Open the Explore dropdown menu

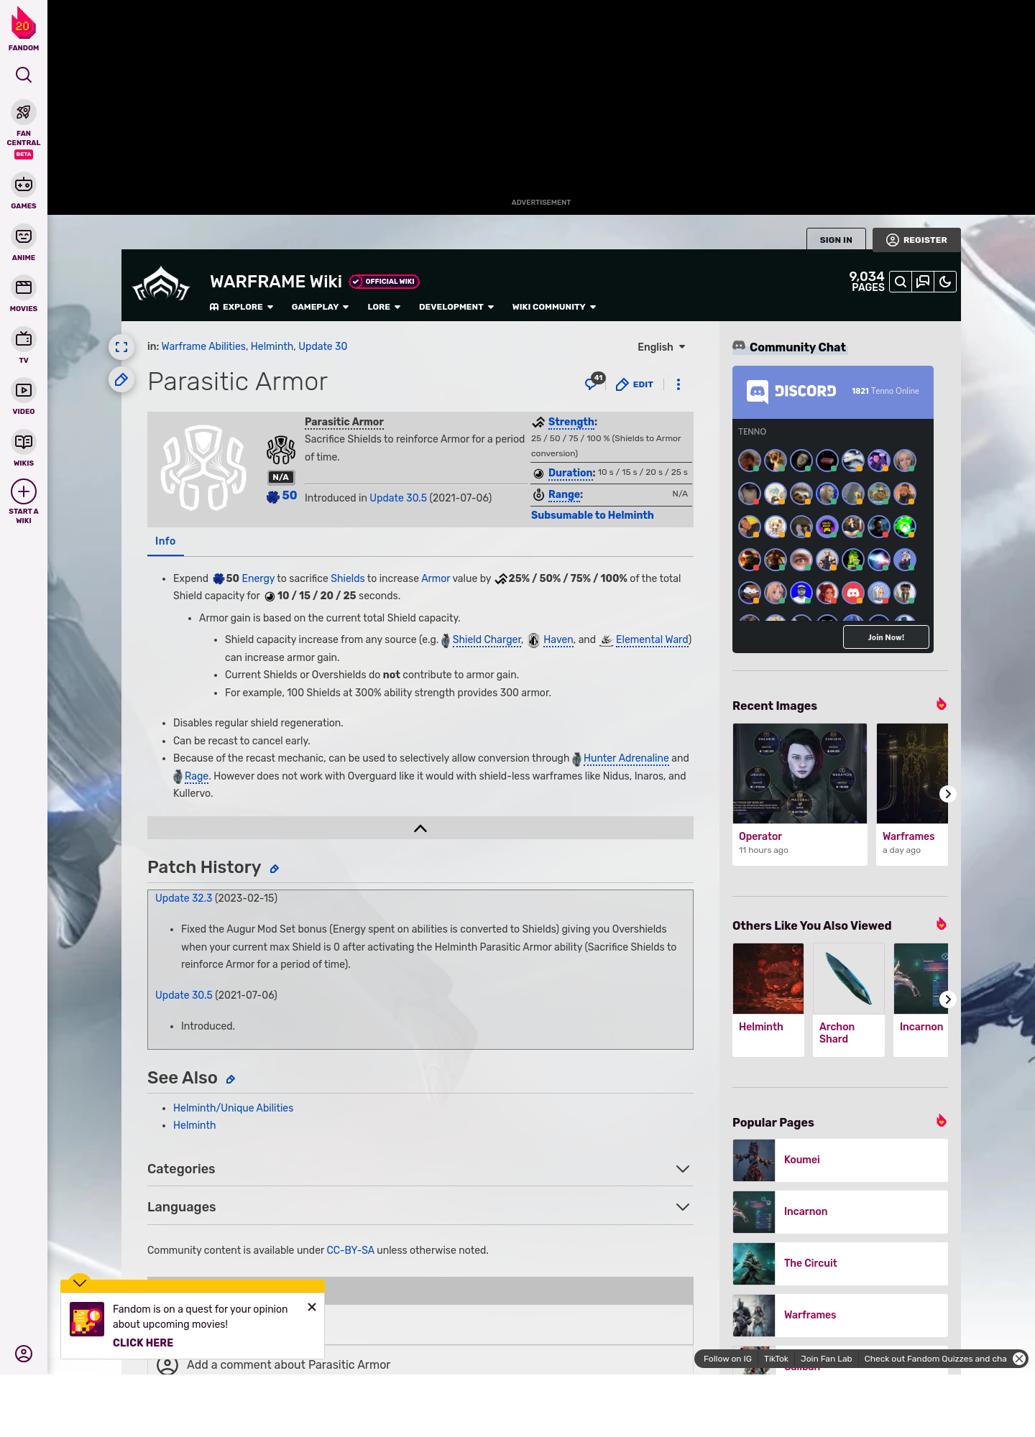pos(241,307)
